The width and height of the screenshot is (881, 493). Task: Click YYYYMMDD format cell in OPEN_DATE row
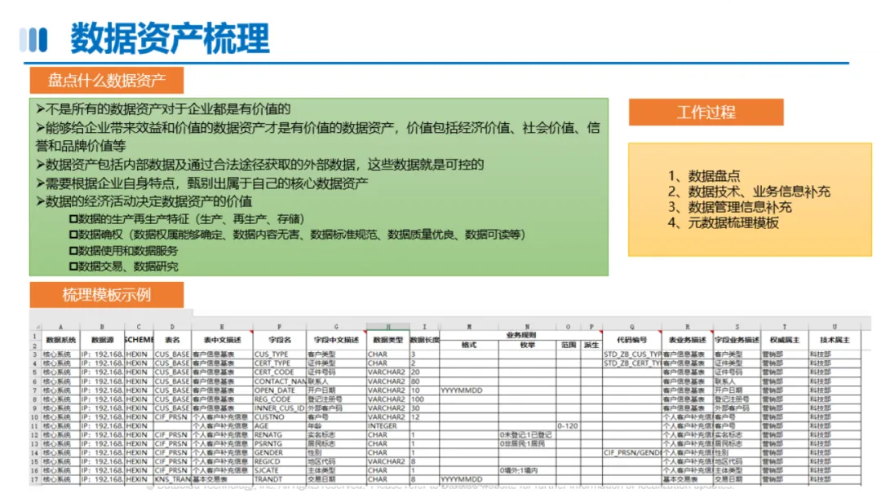coord(468,390)
